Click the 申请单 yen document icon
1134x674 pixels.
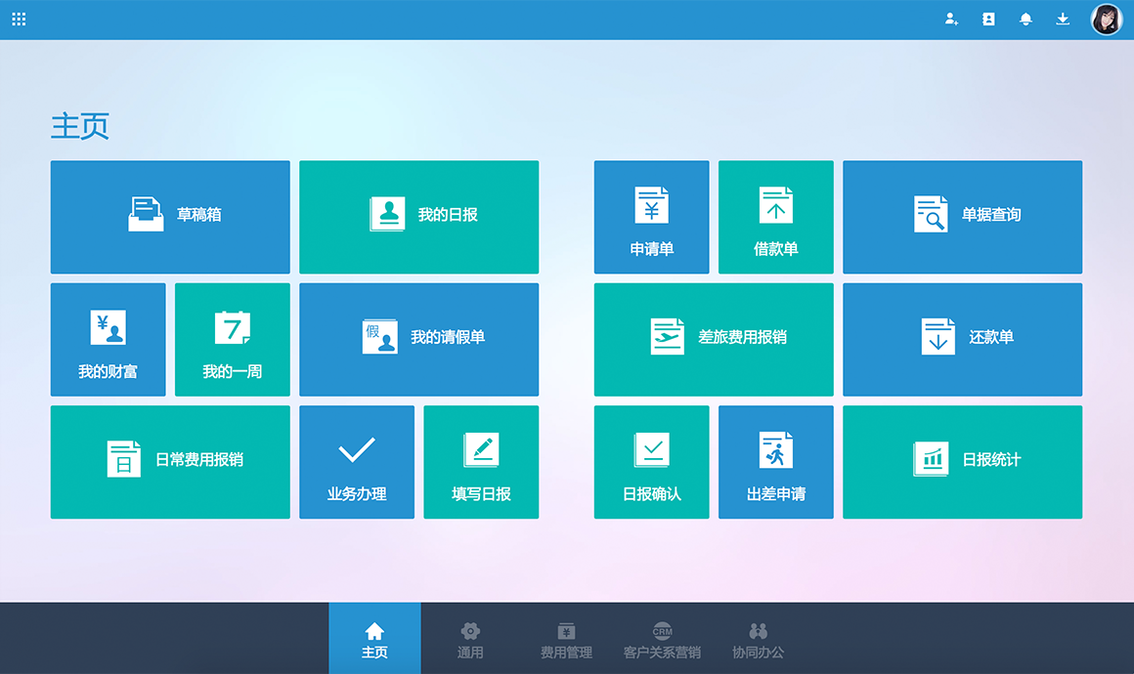point(651,206)
